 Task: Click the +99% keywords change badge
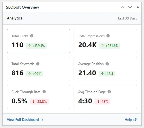34,74
